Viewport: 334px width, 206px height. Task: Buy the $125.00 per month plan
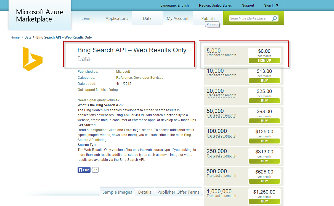point(264,141)
